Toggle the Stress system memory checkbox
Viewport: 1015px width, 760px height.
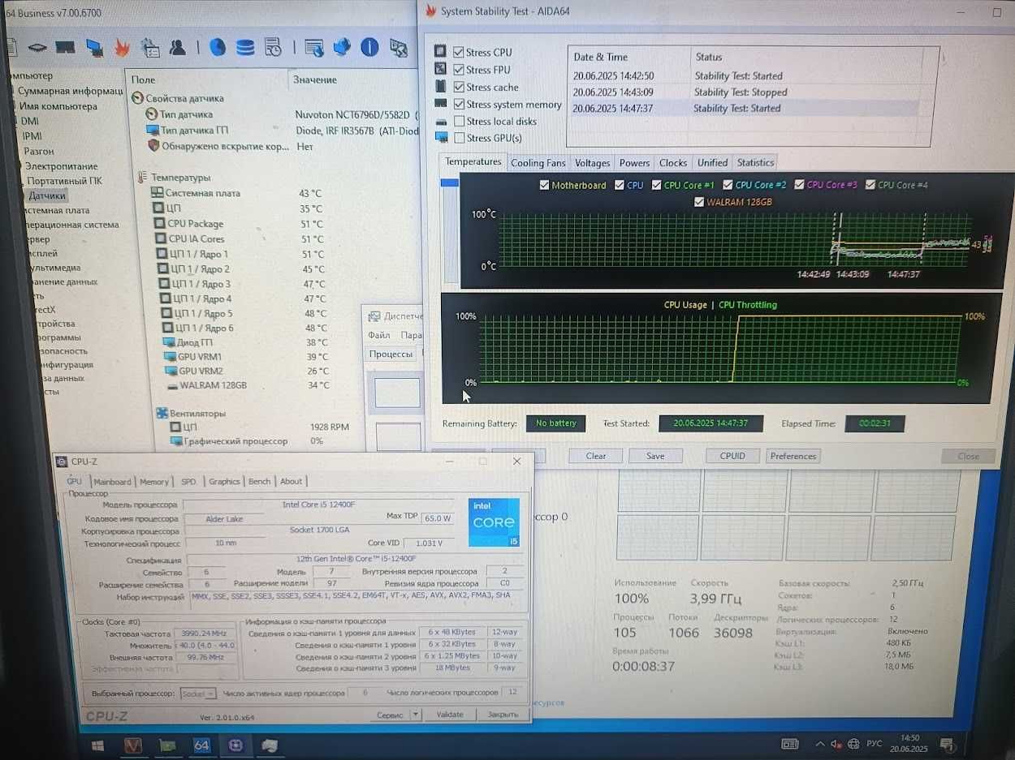coord(460,105)
